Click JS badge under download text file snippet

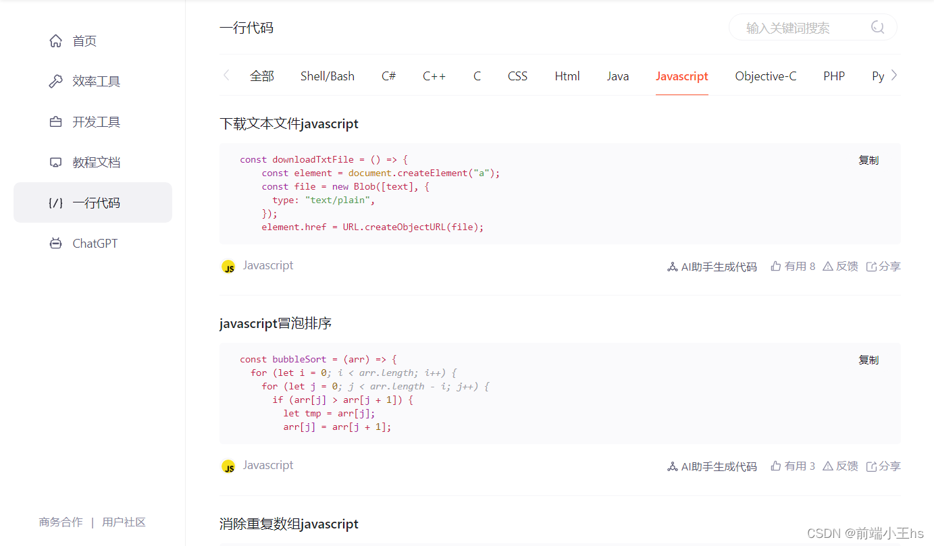click(229, 267)
